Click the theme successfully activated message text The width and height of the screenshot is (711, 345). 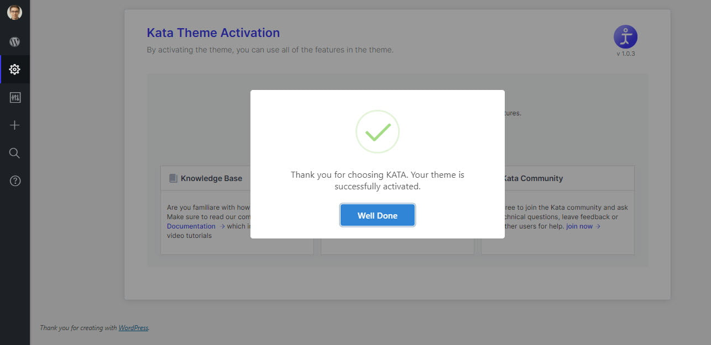tap(378, 181)
